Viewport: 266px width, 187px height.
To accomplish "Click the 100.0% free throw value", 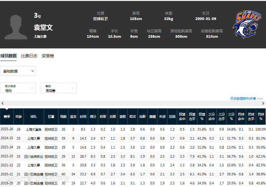I will 261,129.
